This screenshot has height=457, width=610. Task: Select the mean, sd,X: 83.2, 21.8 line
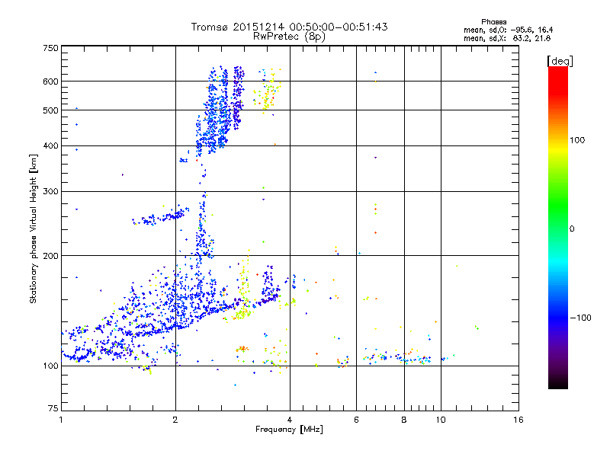(507, 38)
